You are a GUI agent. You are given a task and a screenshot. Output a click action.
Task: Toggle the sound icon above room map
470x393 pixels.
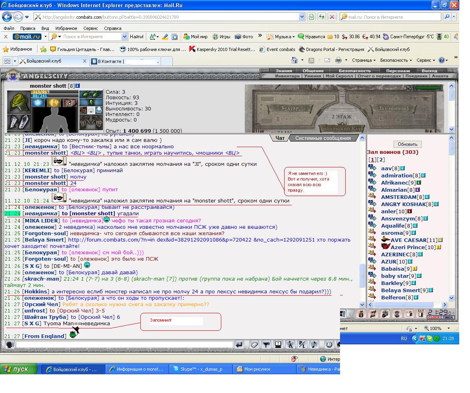coord(409,88)
